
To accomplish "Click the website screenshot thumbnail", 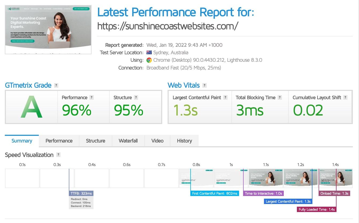I will point(48,30).
